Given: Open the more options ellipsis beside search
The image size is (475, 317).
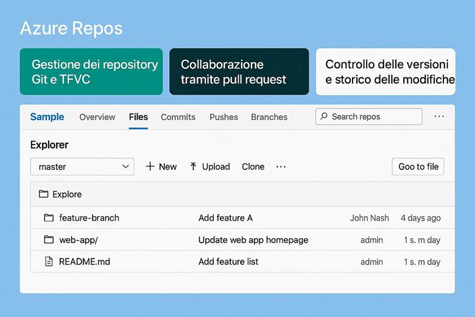Looking at the screenshot, I should (439, 116).
